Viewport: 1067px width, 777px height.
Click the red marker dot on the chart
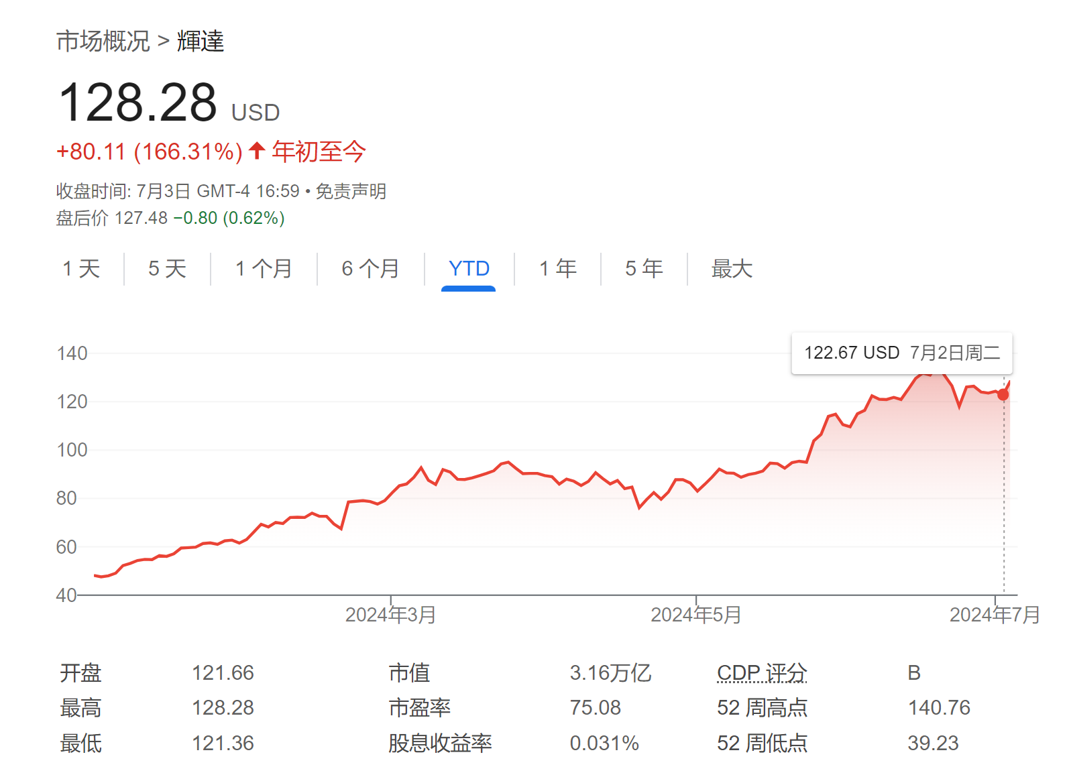(x=1003, y=395)
